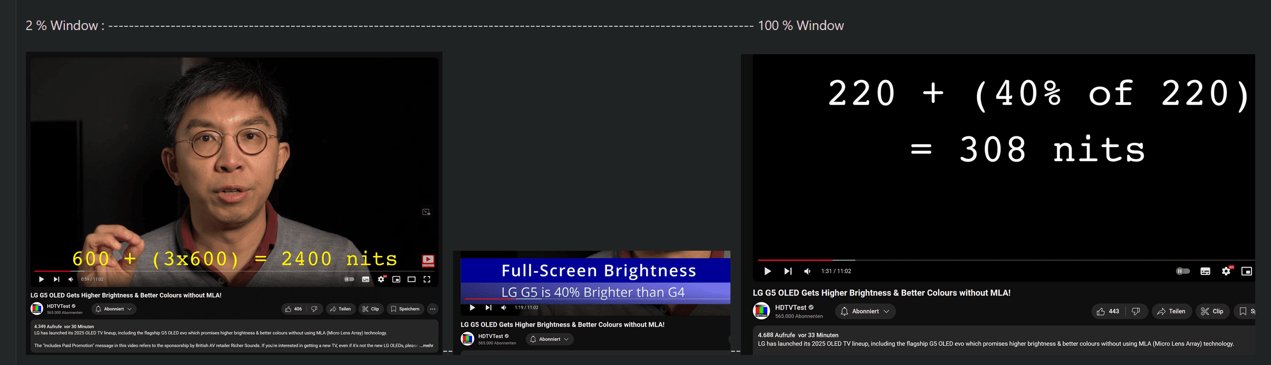Viewport: 1271px width, 365px height.
Task: Expand the Abonniert dropdown under 0:59 video
Action: click(x=114, y=309)
